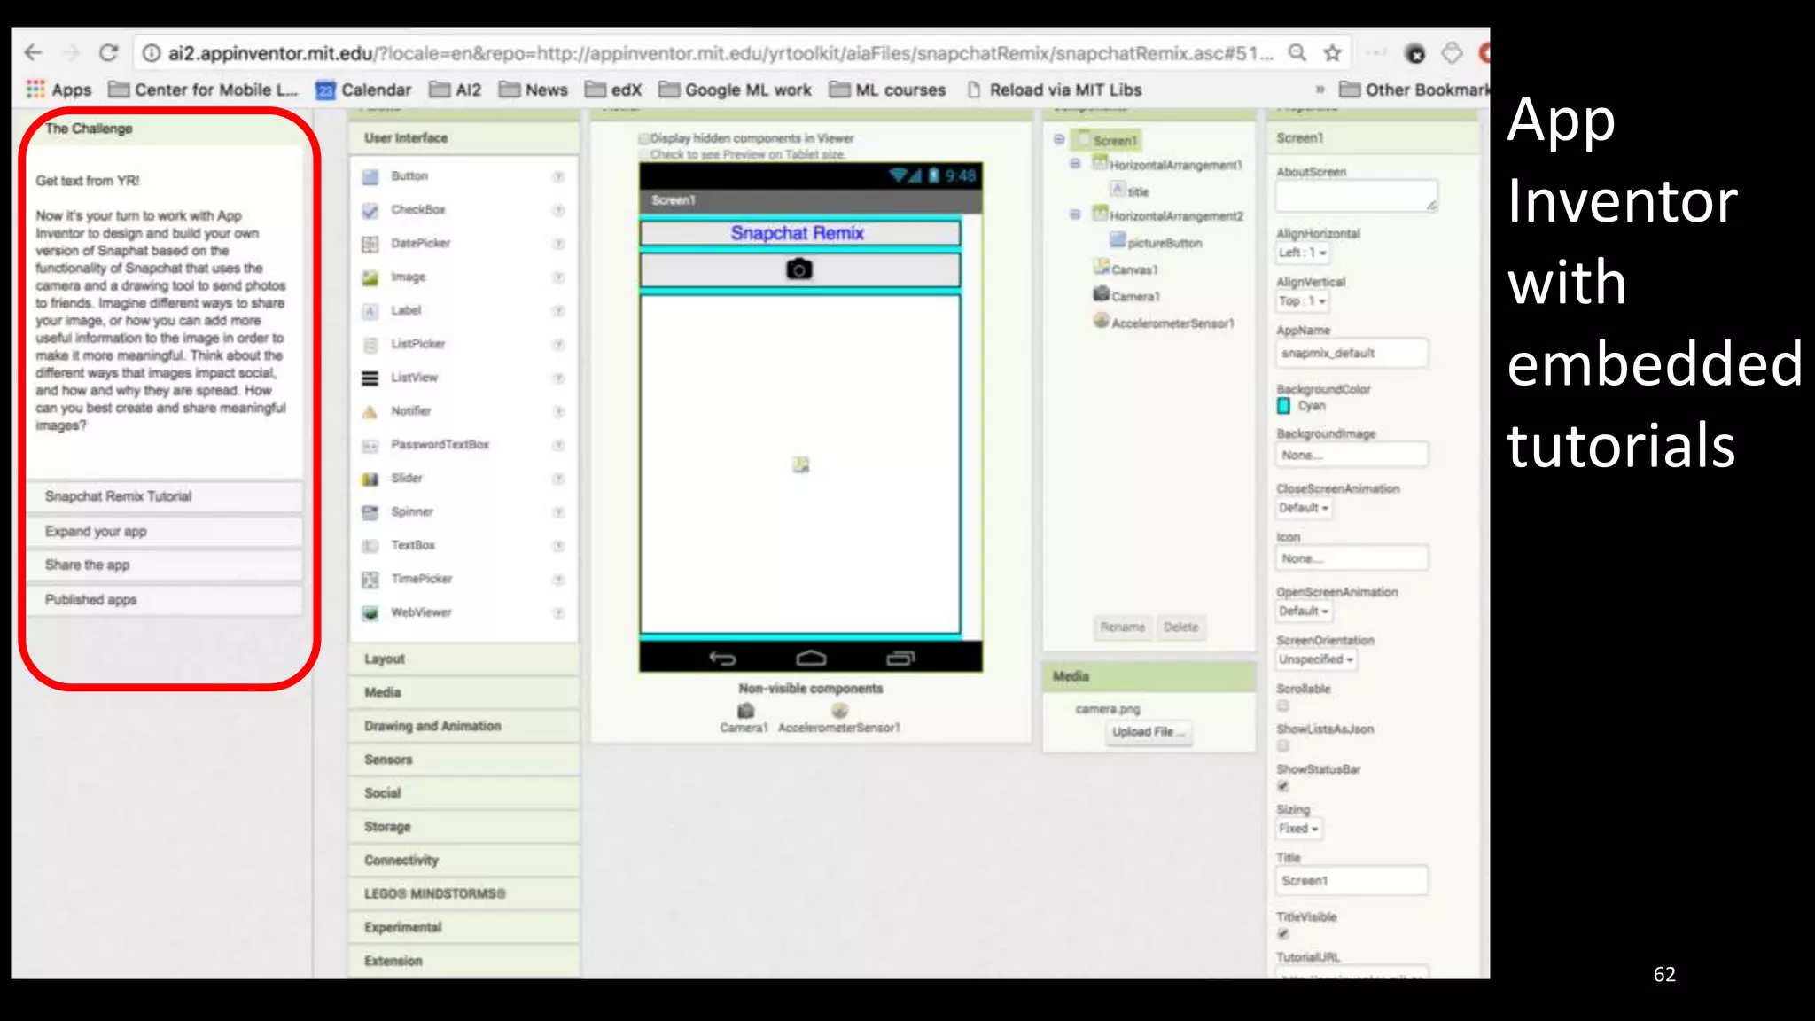Select the Image palette icon

[x=370, y=277]
